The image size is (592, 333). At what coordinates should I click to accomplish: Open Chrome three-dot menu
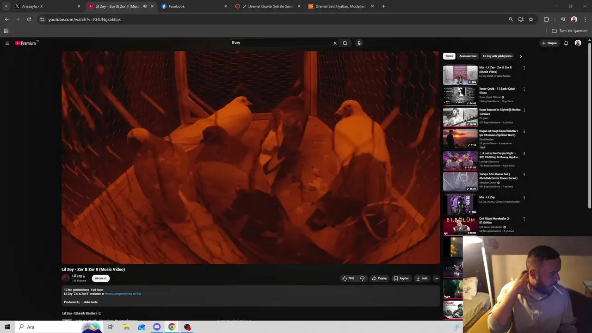(585, 19)
